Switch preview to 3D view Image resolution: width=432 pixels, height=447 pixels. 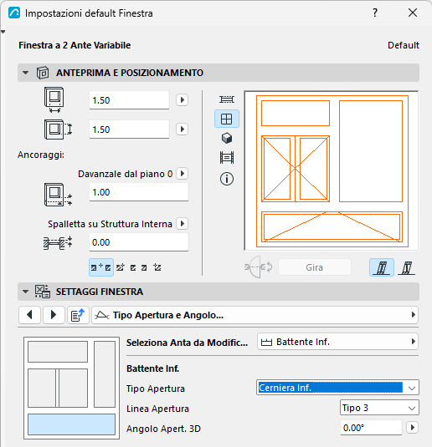(x=227, y=138)
